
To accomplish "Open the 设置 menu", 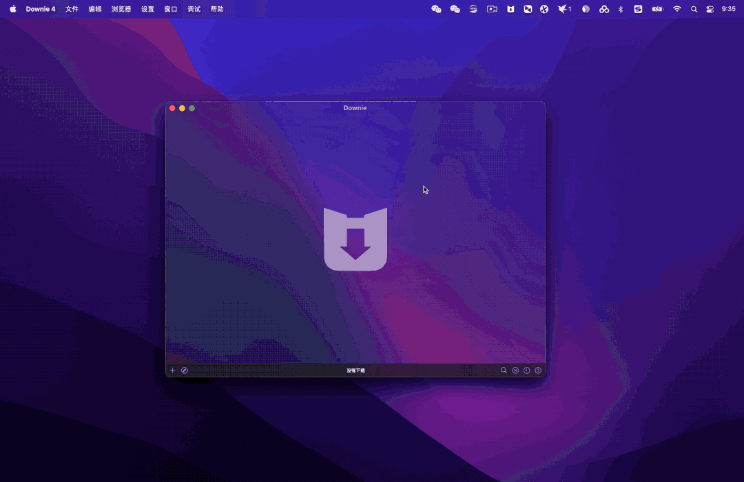I will point(147,9).
